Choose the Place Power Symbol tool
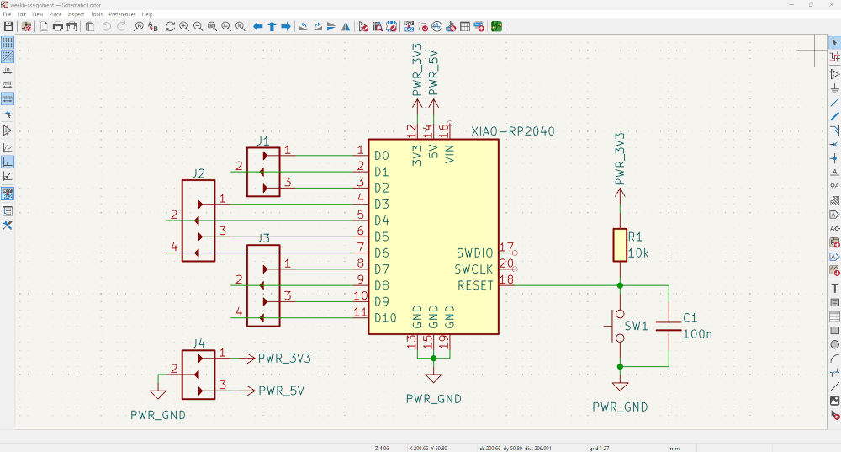Screen dimensions: 841x452 click(834, 88)
